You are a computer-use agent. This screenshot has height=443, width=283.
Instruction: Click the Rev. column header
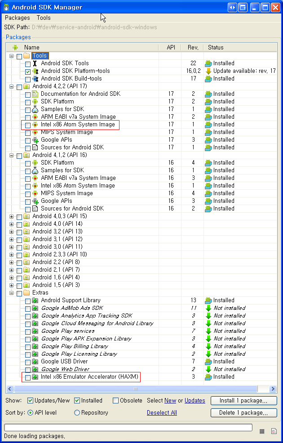(x=193, y=48)
